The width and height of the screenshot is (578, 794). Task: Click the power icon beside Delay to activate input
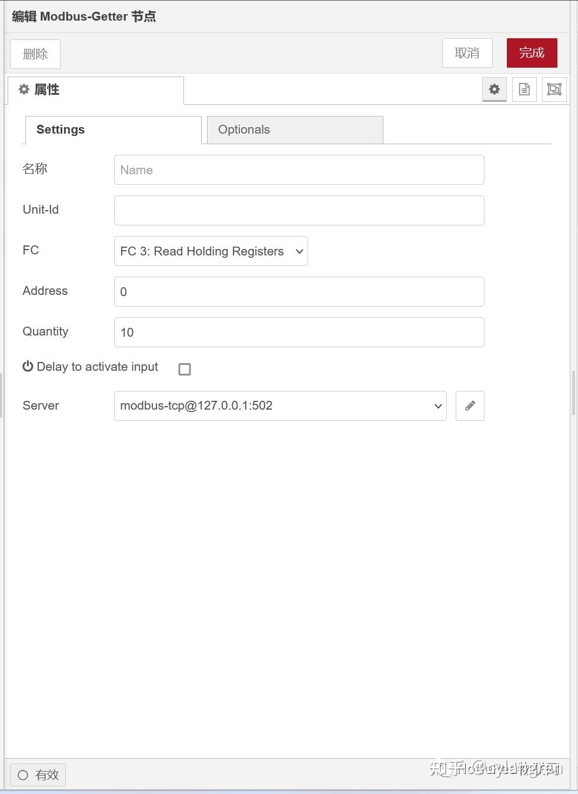click(x=28, y=366)
